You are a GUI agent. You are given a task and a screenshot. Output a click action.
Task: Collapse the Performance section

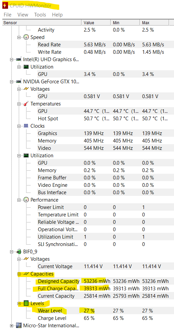coord(19,200)
